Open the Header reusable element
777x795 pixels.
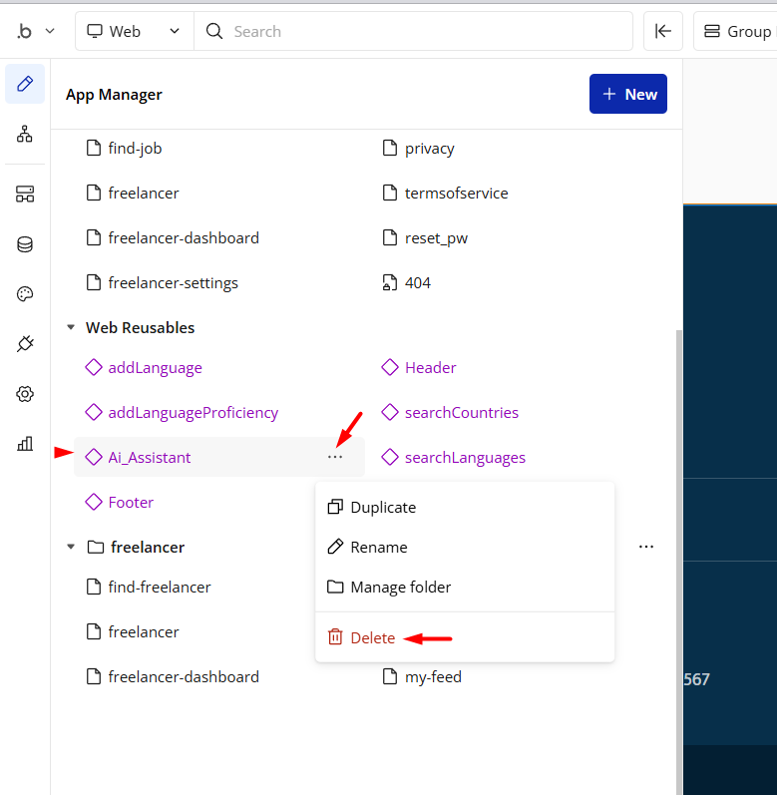tap(430, 367)
